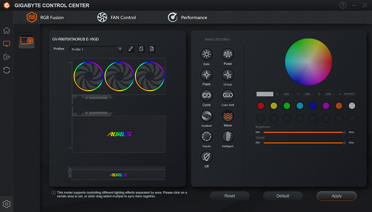
Task: Open the settings gear icon
Action: point(7,204)
